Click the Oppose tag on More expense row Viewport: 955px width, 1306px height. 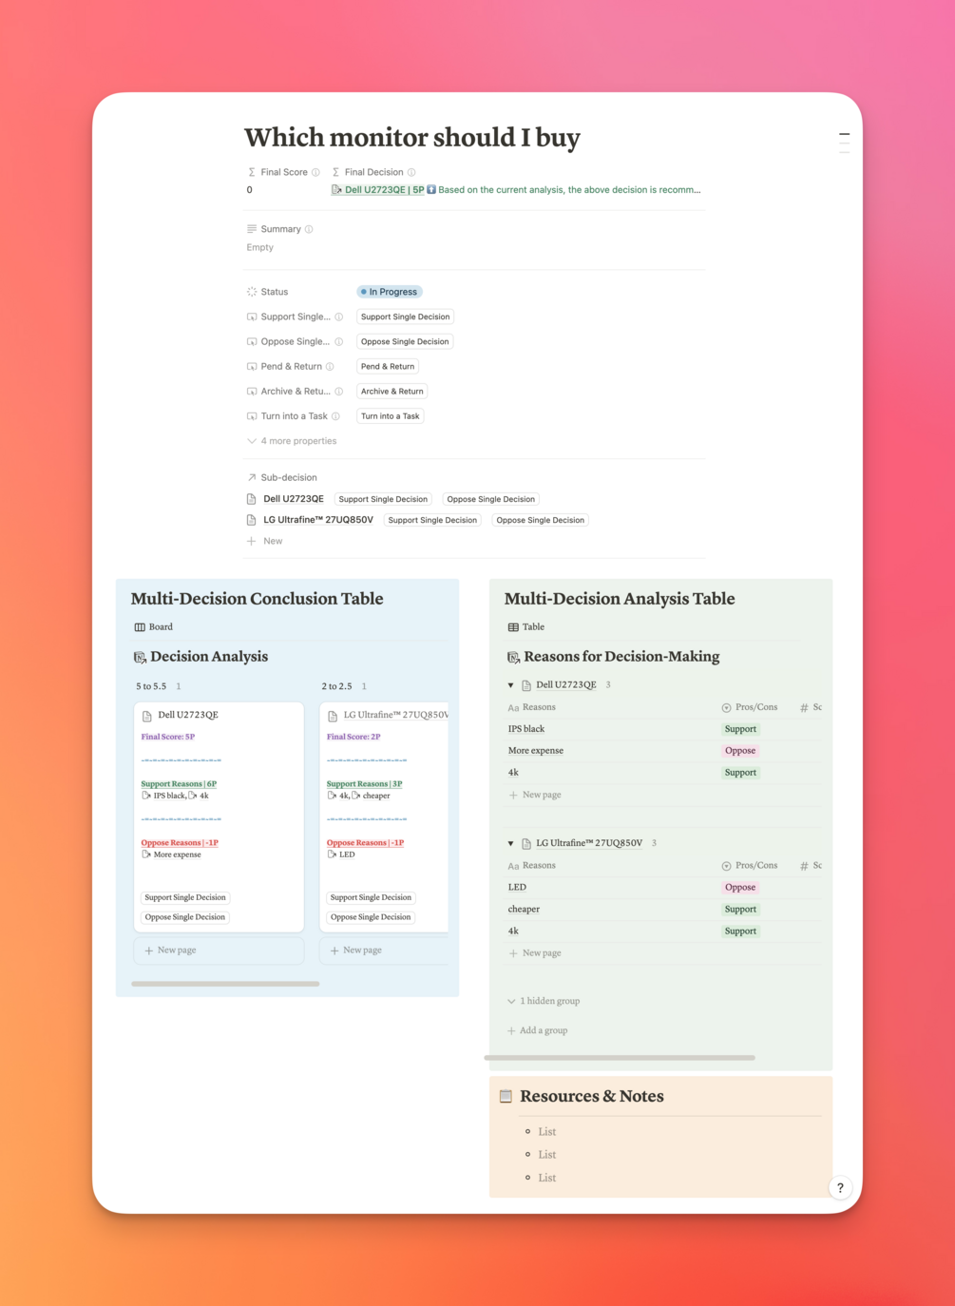740,751
